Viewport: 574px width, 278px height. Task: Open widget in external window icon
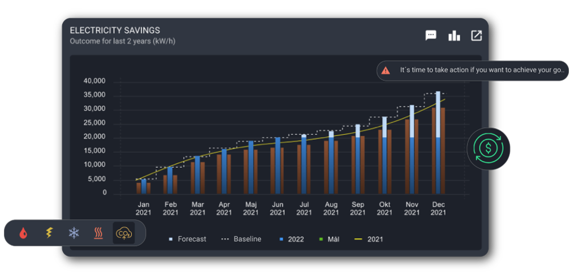477,36
